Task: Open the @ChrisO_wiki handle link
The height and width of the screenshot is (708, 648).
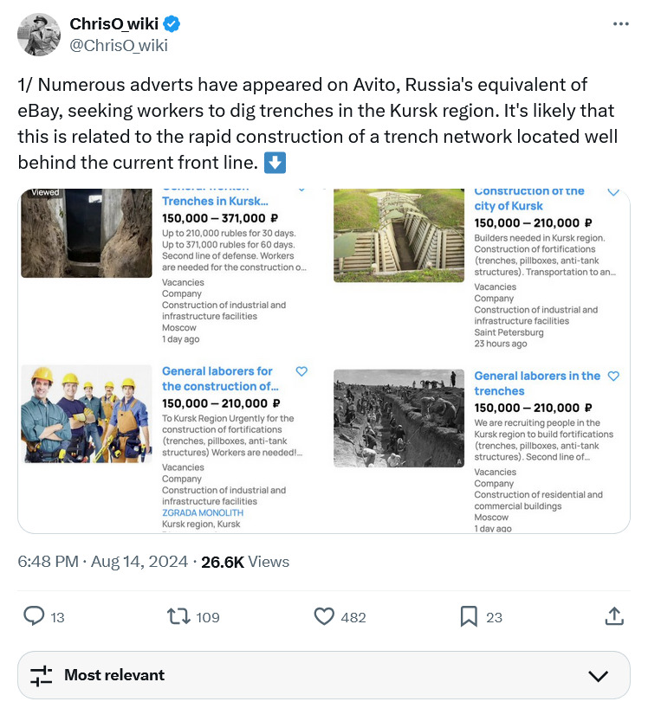Action: tap(119, 45)
